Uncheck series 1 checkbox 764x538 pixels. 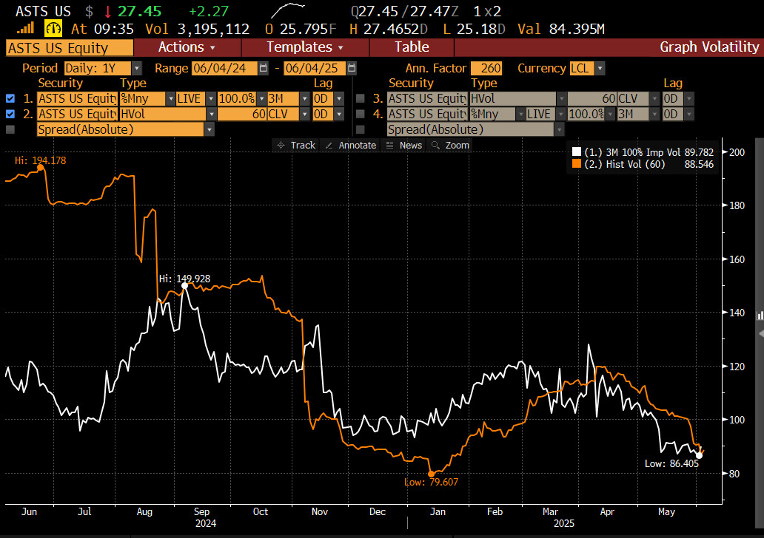point(10,98)
